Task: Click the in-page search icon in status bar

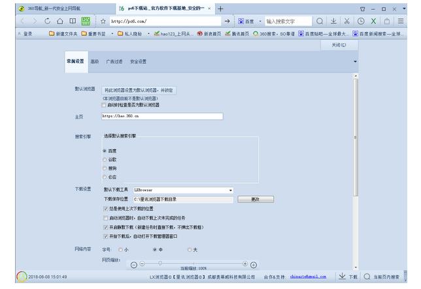Action: [367, 277]
